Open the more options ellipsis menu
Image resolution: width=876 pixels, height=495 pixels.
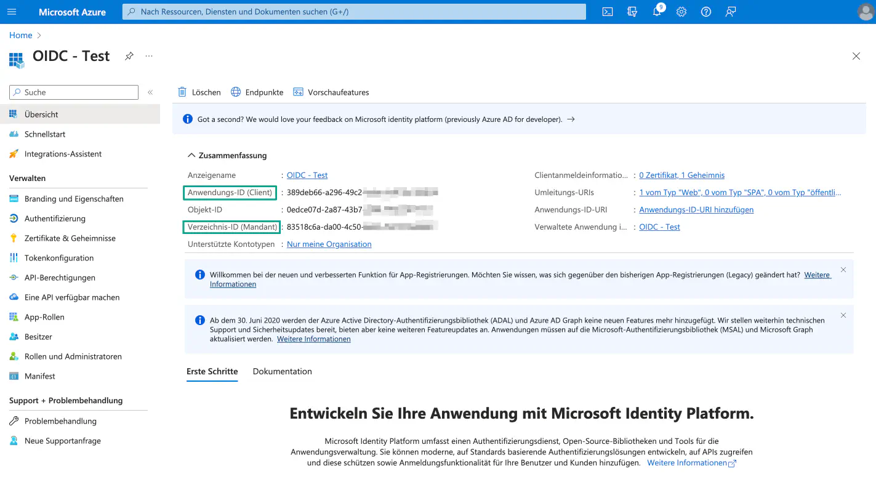point(149,56)
